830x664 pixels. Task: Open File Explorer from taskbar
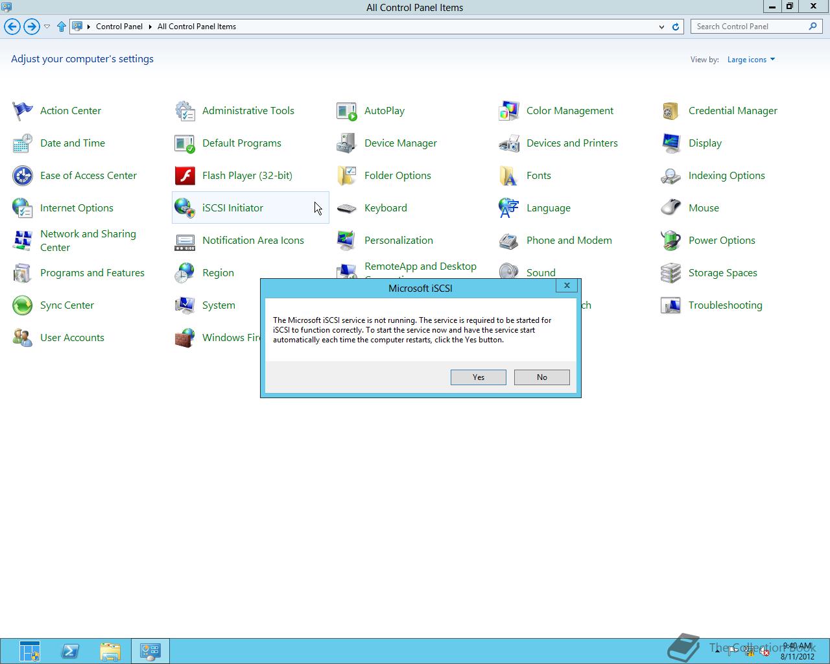110,651
